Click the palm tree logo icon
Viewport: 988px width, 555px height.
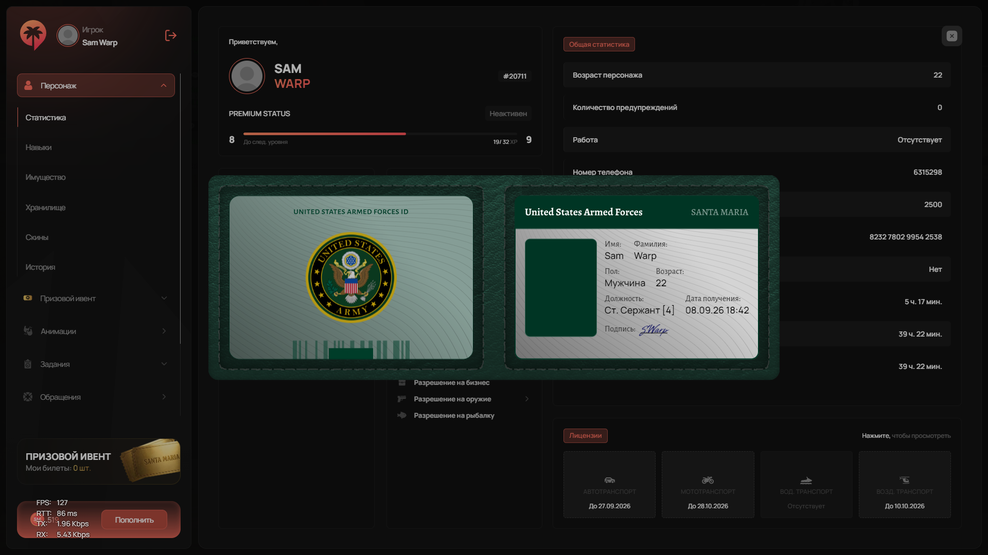pos(33,35)
